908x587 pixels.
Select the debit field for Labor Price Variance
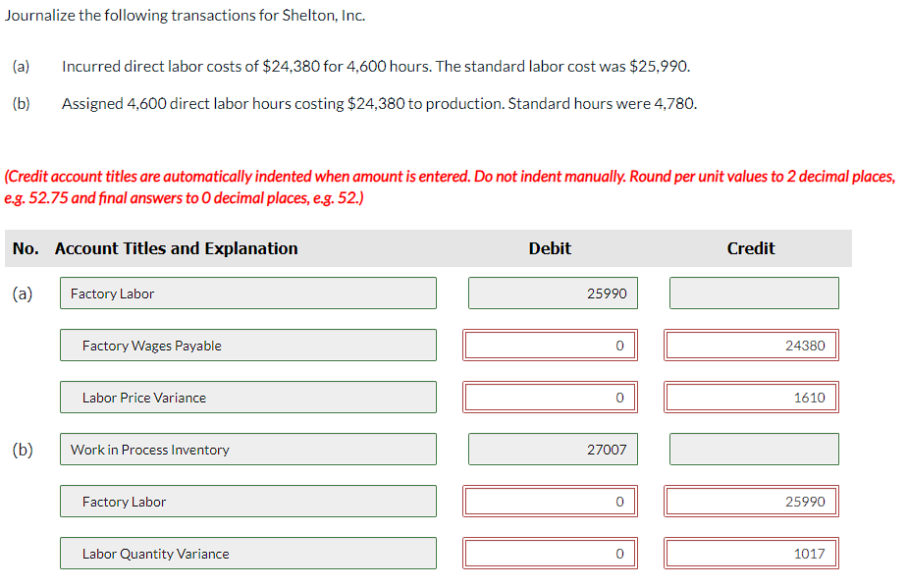tap(550, 398)
